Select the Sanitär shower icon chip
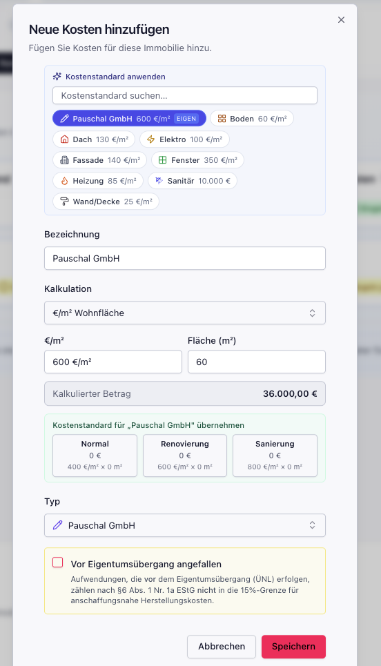This screenshot has width=381, height=666. pos(193,181)
